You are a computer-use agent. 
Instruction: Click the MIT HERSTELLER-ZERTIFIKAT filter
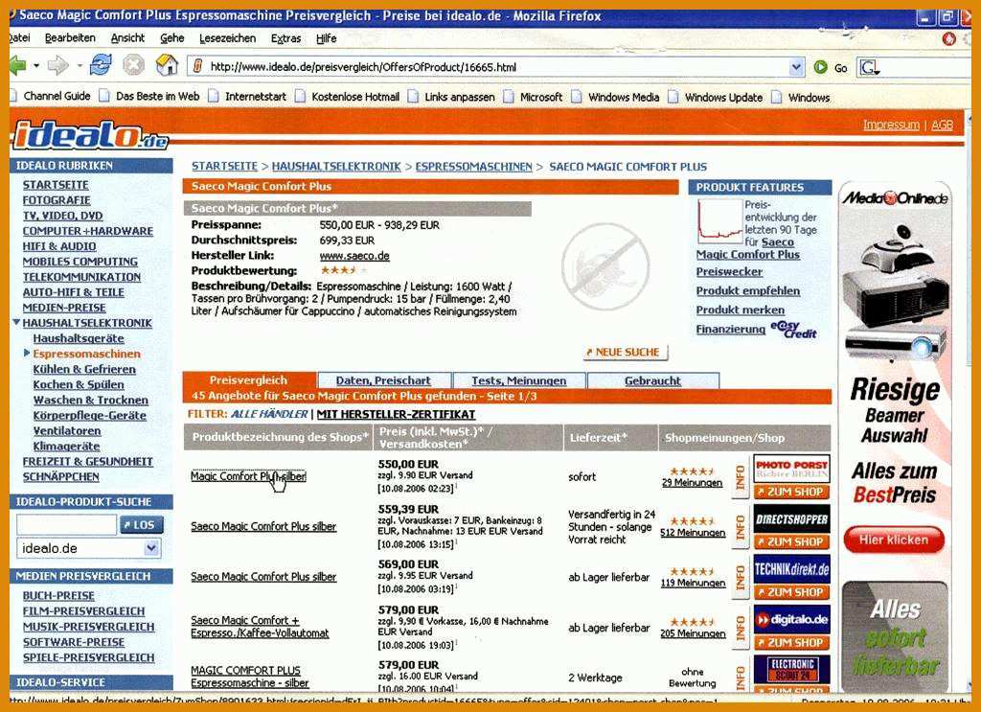(396, 414)
